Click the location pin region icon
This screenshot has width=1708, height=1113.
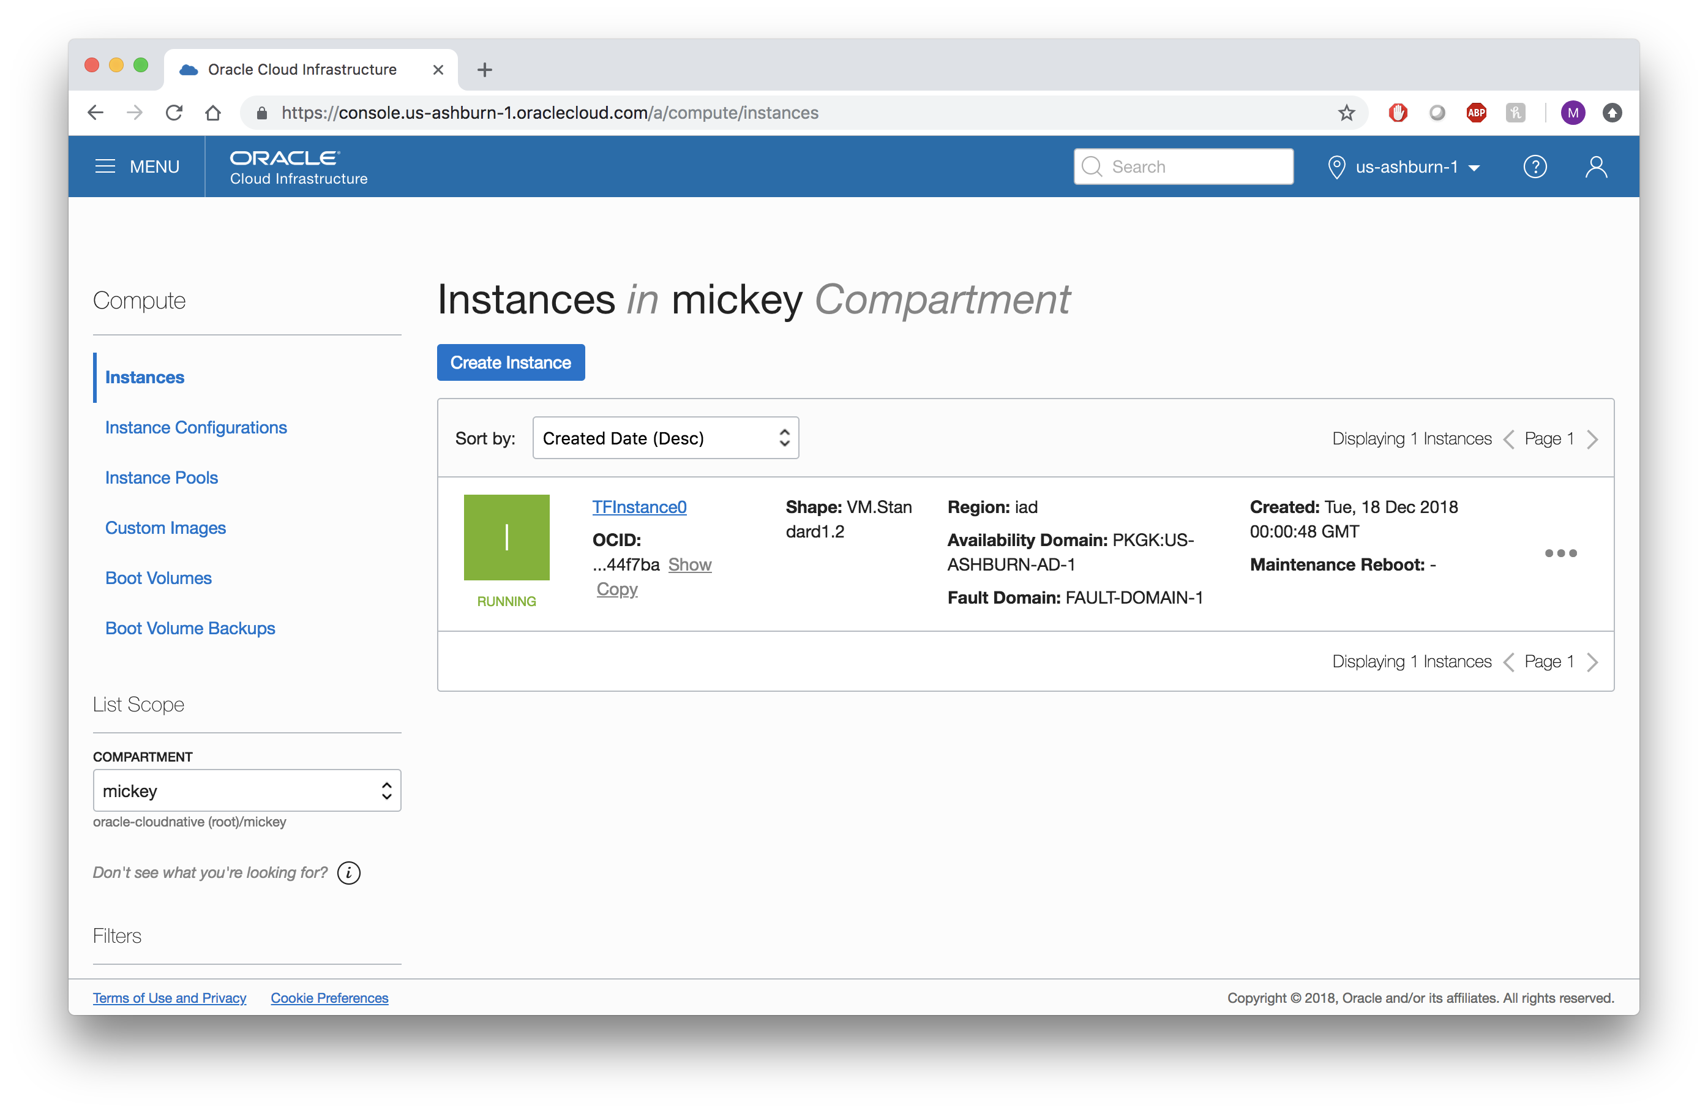tap(1336, 167)
